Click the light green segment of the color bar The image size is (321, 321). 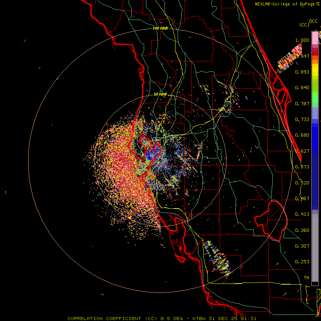(315, 97)
